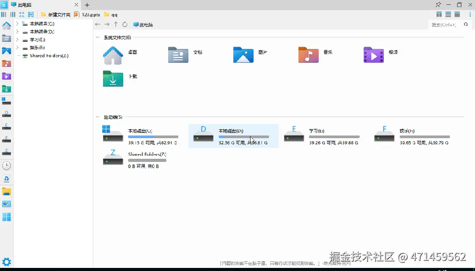Select 本地磁盘(D:) in the tree

tap(42, 32)
